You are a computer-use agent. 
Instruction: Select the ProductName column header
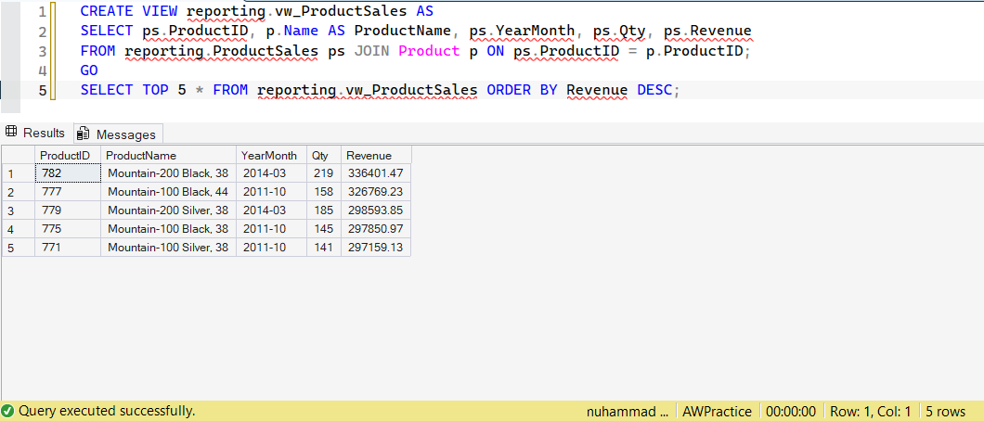coord(168,156)
